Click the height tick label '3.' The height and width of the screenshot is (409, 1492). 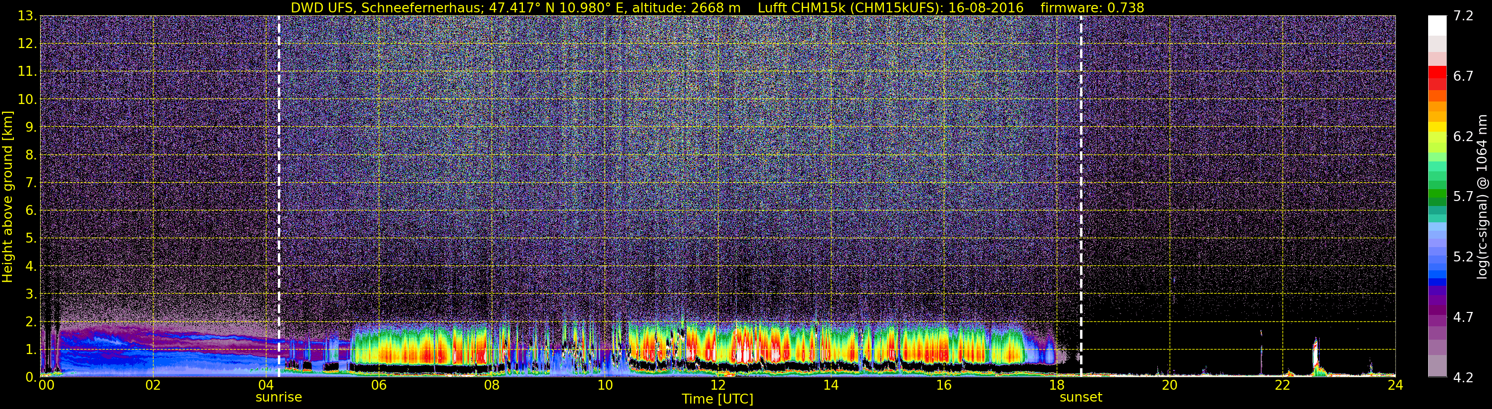coord(31,294)
